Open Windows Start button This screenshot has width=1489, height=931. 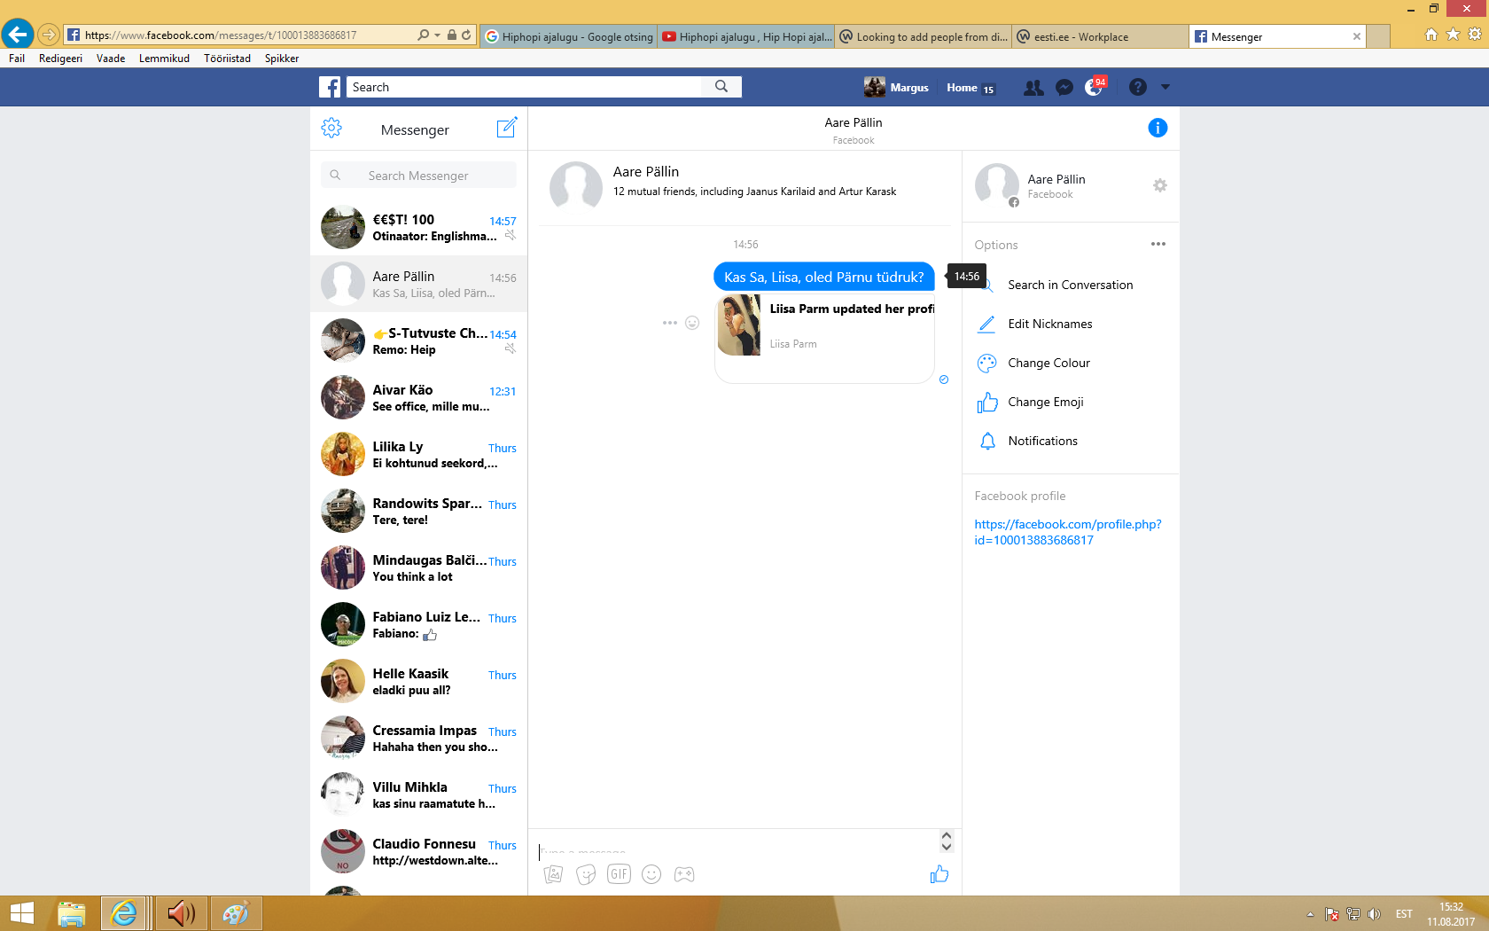[x=21, y=913]
